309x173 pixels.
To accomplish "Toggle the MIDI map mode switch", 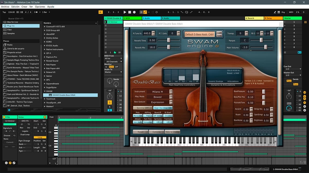I will pyautogui.click(x=291, y=12).
